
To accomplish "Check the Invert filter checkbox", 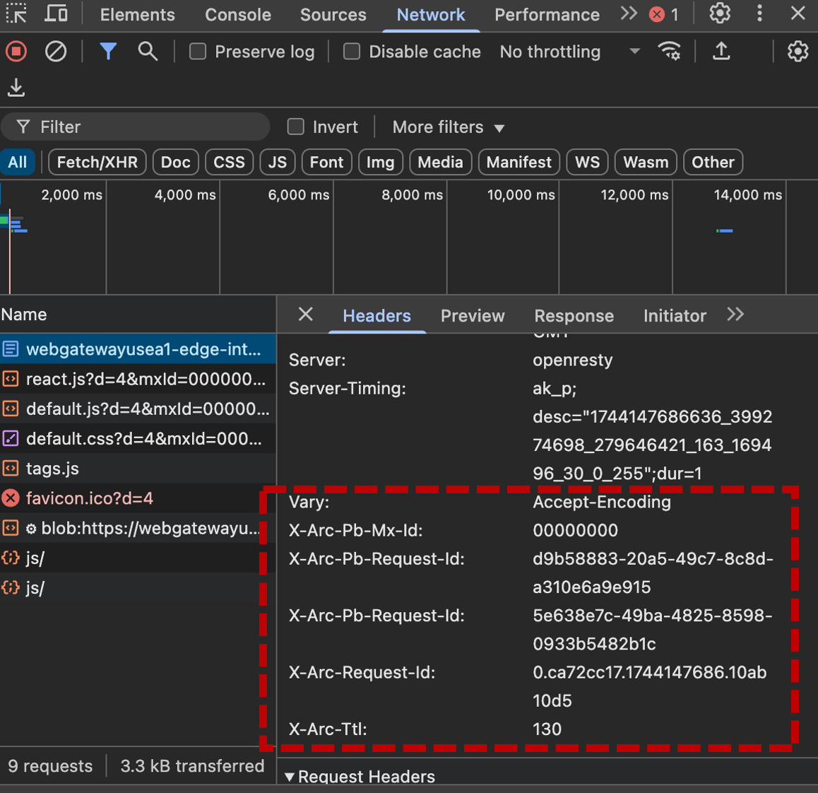I will point(296,127).
